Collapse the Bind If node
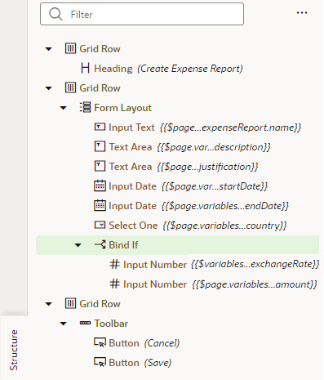324x380 pixels. (x=78, y=245)
